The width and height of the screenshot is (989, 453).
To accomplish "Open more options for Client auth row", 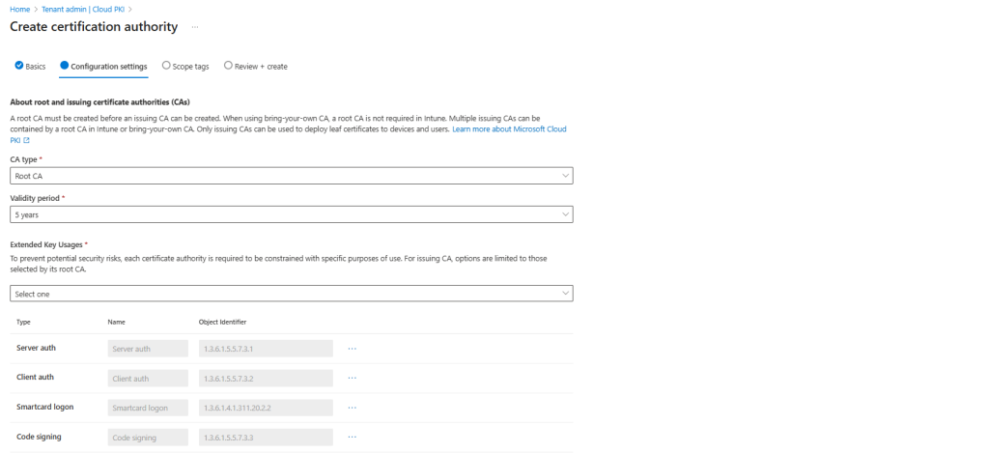I will pos(353,378).
